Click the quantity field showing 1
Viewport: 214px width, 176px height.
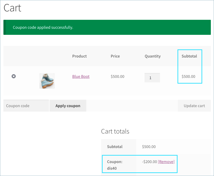pos(152,78)
